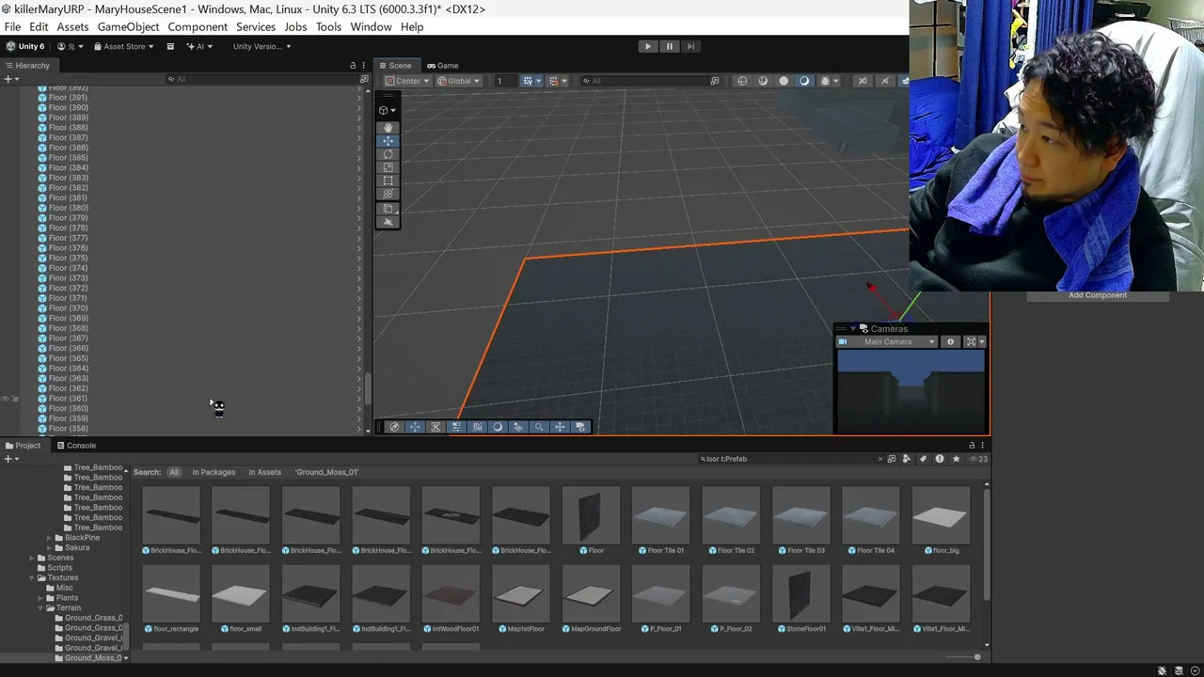The image size is (1204, 677).
Task: Open the Asset Store dropdown
Action: coord(123,46)
